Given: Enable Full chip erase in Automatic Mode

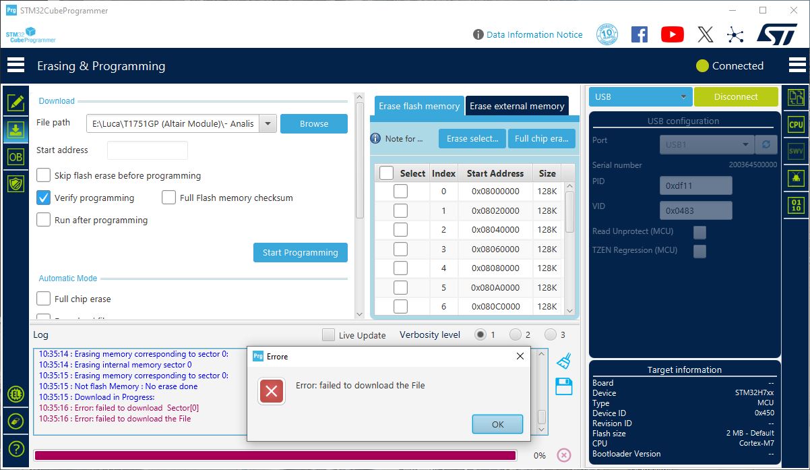Looking at the screenshot, I should pos(43,298).
